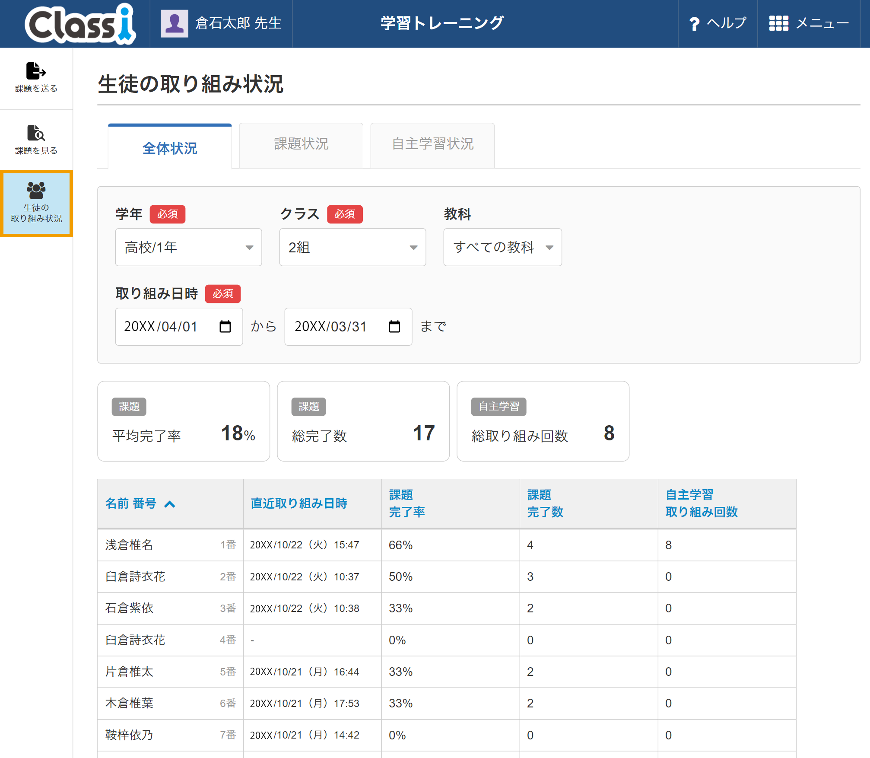
Task: Open help via the question mark icon
Action: [x=694, y=24]
